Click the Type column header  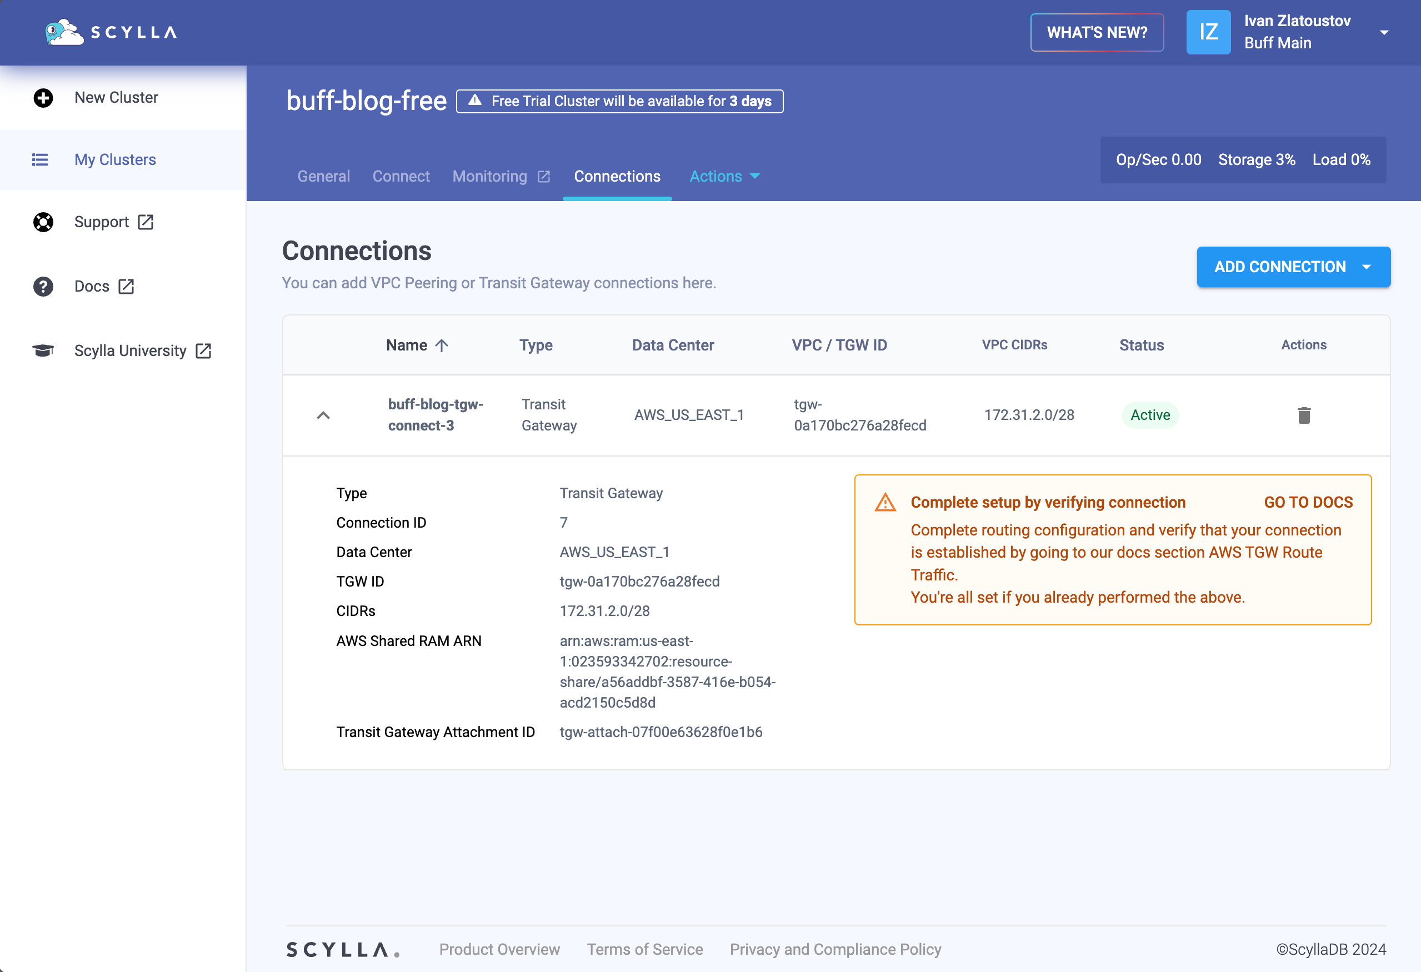point(536,345)
